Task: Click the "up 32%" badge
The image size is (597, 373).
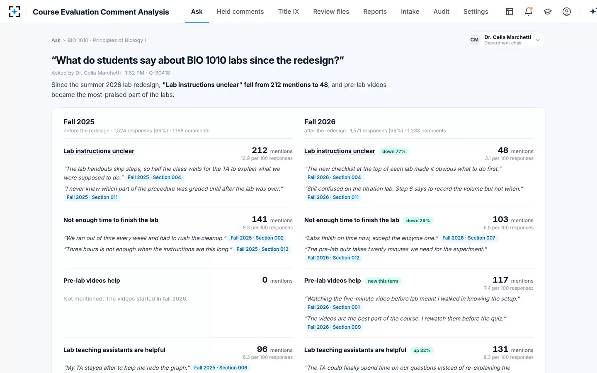Action: (x=422, y=351)
